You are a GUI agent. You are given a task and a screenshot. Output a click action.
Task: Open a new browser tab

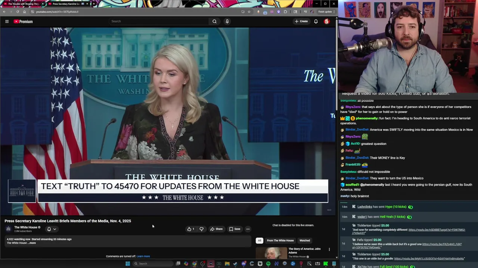point(93,4)
